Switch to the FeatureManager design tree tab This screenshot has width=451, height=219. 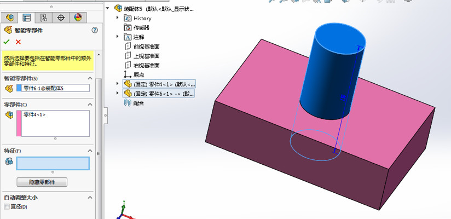(x=9, y=18)
